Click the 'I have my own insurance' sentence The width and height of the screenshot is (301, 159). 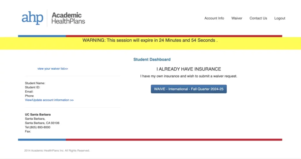point(189,76)
